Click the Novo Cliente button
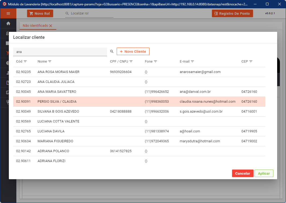The width and height of the screenshot is (286, 203). (133, 51)
